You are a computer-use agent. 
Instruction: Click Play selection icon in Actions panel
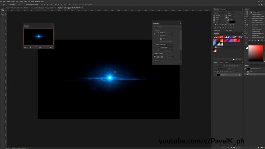point(255,41)
